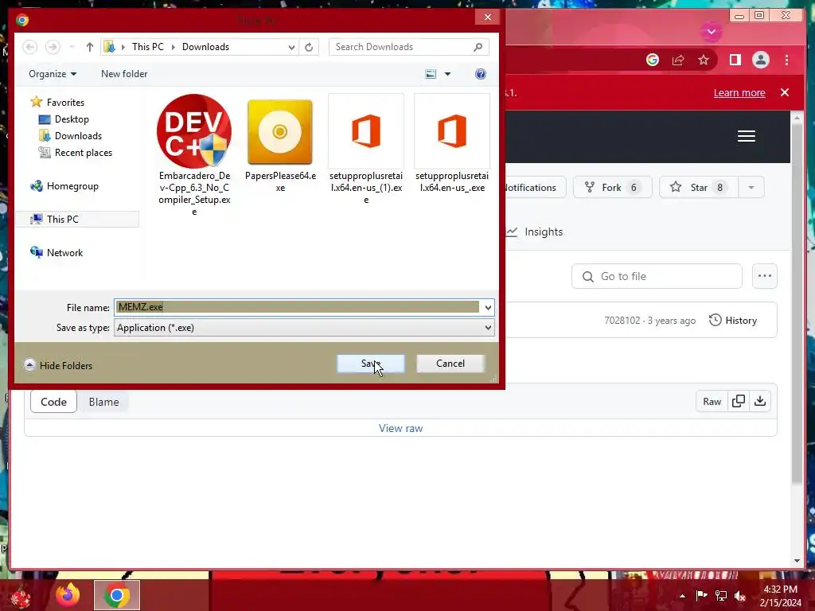Select Embarcadero Dev-Cpp setup file
The width and height of the screenshot is (815, 611).
194,155
